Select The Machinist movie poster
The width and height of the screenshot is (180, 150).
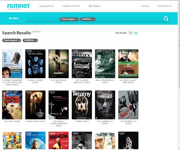point(58,64)
